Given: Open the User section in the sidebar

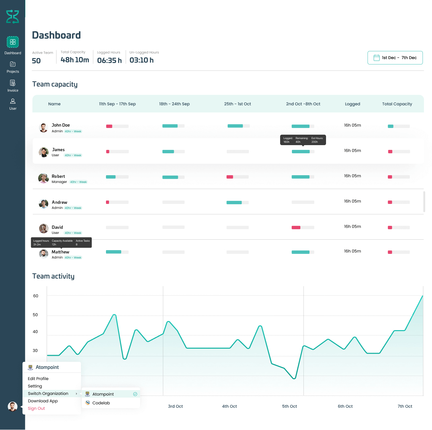Looking at the screenshot, I should coord(12,104).
